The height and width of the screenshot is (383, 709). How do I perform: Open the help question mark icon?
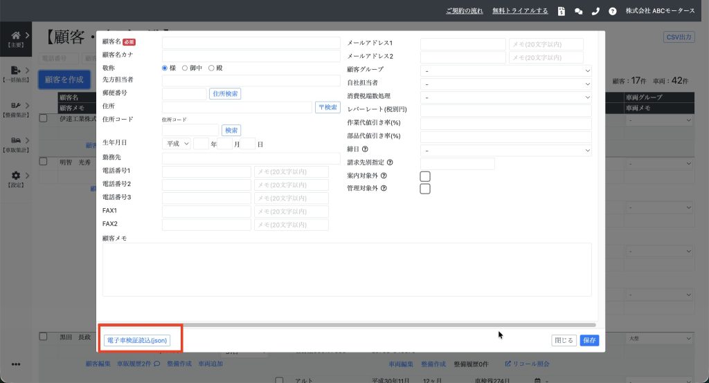[x=612, y=11]
